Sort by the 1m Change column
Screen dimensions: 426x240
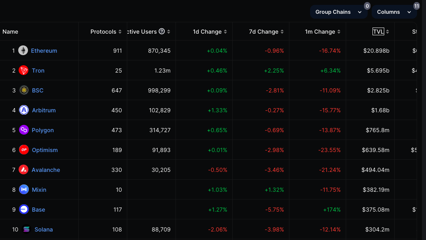[x=323, y=32]
